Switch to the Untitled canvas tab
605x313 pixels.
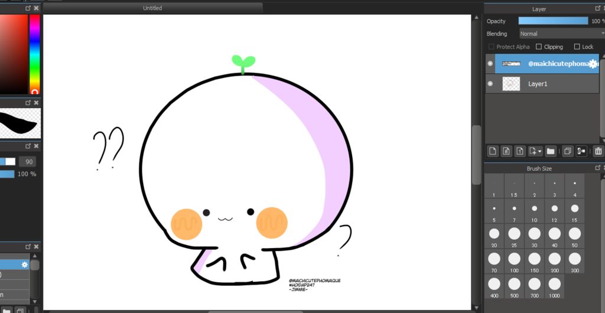[x=152, y=8]
